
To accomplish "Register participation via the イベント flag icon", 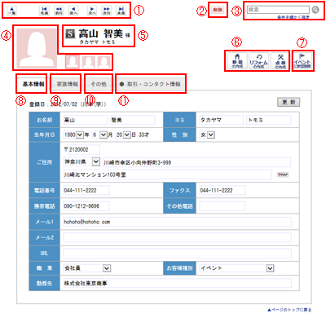I will [x=302, y=61].
